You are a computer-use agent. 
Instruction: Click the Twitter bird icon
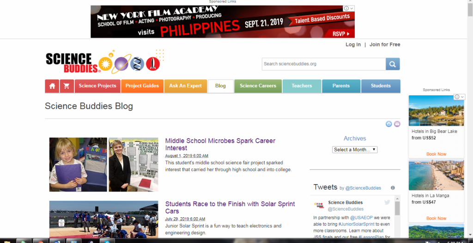pos(387,202)
